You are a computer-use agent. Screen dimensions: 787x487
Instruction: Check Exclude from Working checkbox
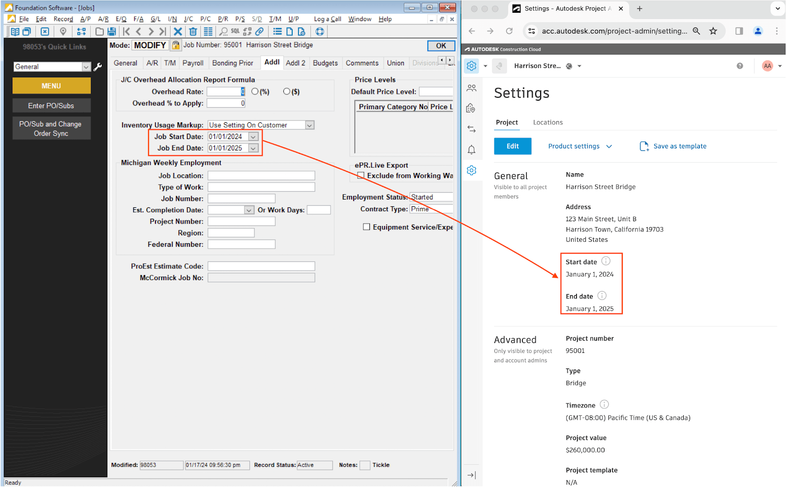pyautogui.click(x=361, y=175)
